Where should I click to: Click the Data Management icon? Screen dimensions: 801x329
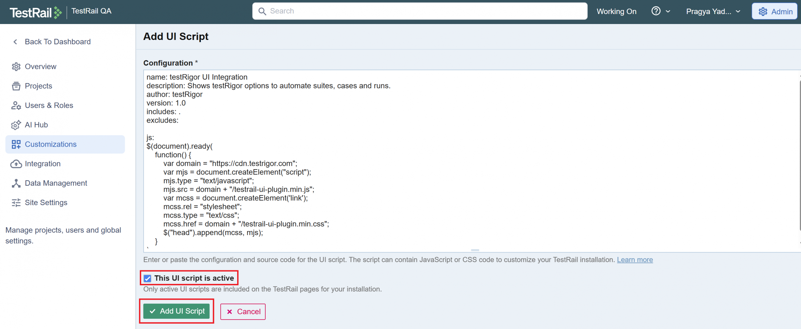pyautogui.click(x=16, y=183)
